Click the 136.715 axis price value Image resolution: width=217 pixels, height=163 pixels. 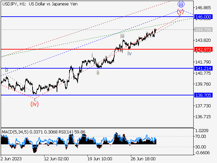point(203,117)
